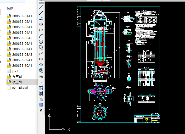Sort files by the 名称 column header

(x=10, y=8)
